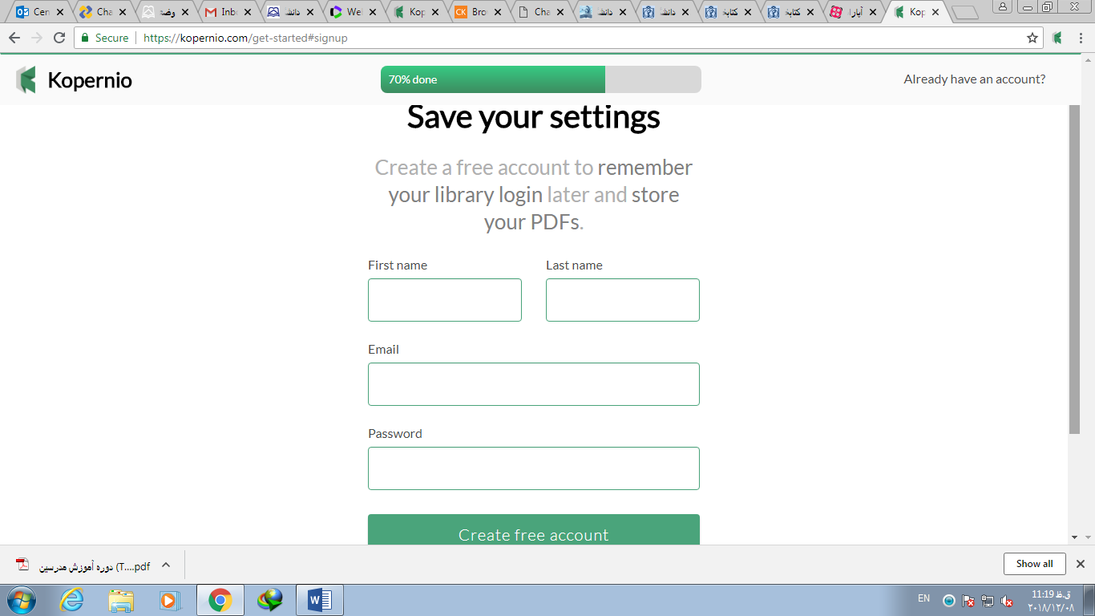
Task: Click the Kopernio extension icon in toolbar
Action: click(x=1058, y=38)
